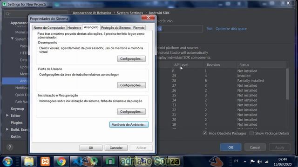
Task: Select the Avançado tab
Action: pos(91,27)
